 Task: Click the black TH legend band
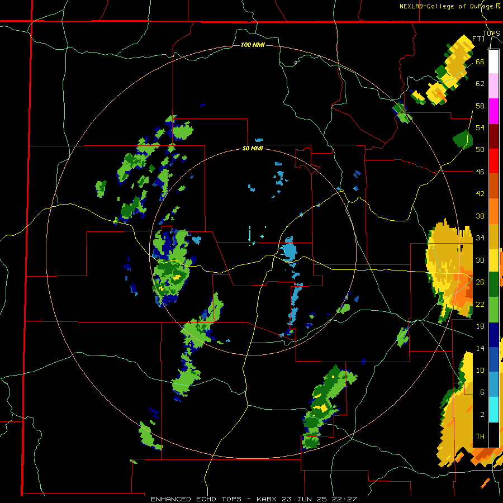493,434
